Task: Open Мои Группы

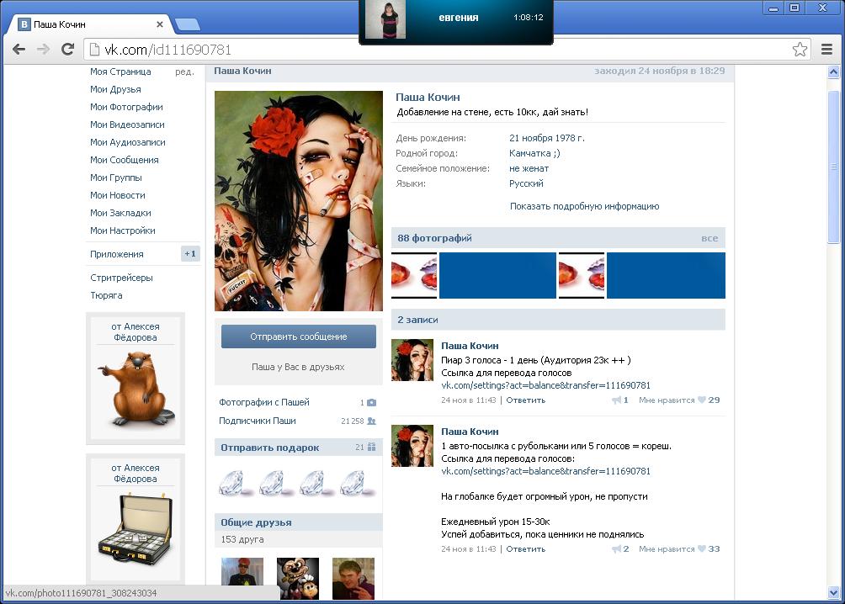Action: coord(116,177)
